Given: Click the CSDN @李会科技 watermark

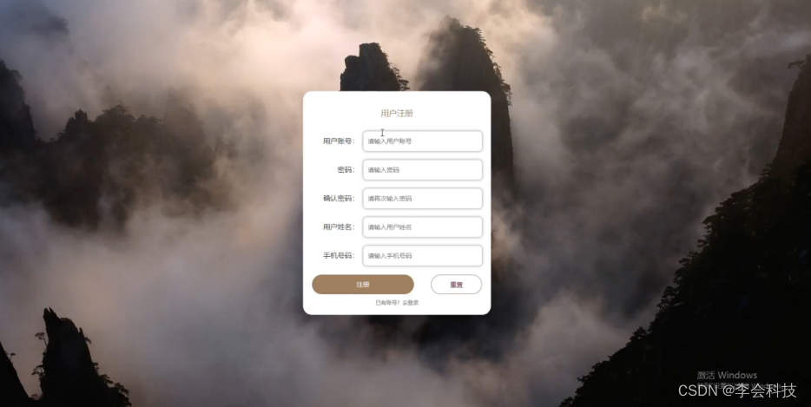Looking at the screenshot, I should [737, 391].
